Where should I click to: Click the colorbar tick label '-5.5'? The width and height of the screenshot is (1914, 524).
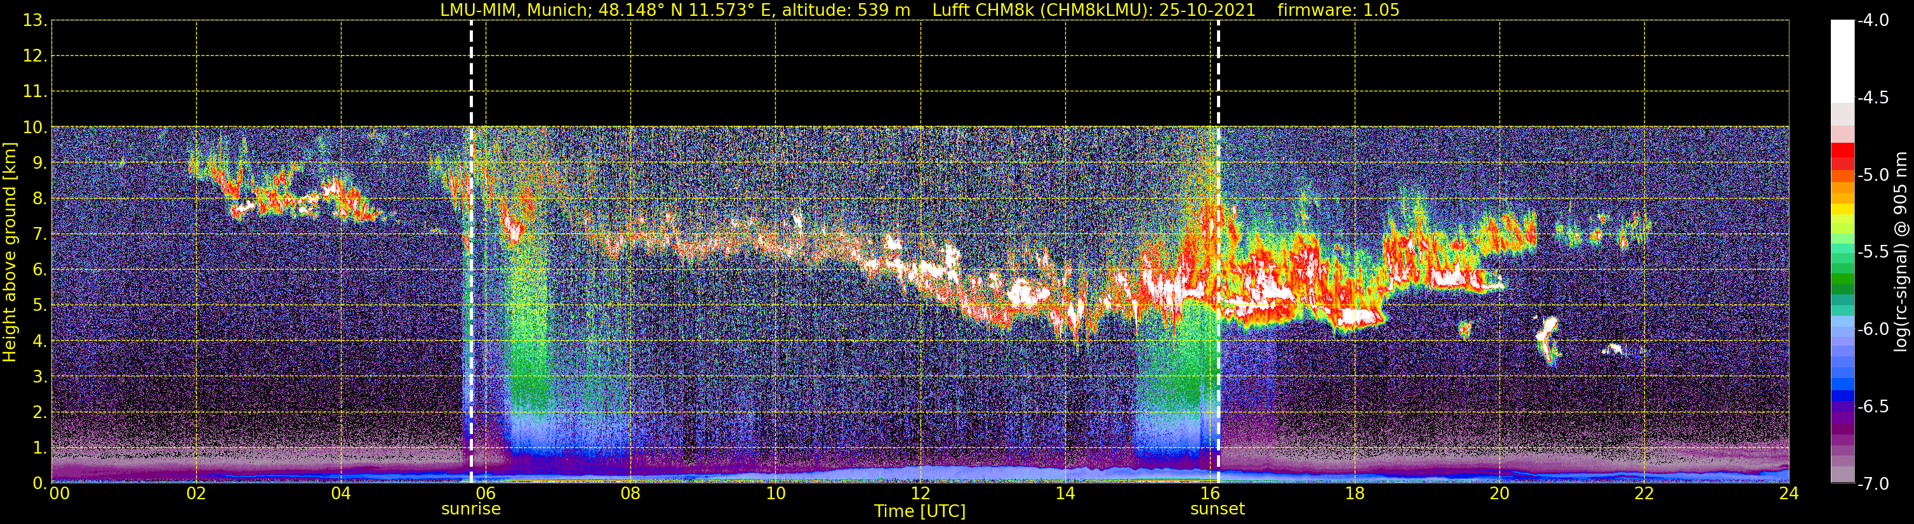tap(1872, 252)
